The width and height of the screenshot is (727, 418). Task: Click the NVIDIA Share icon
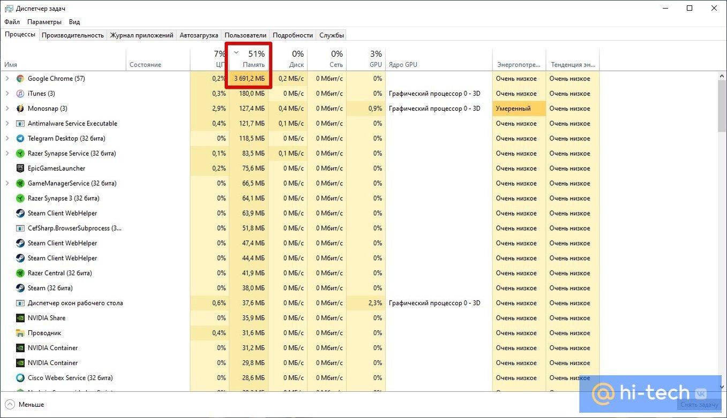tap(20, 318)
